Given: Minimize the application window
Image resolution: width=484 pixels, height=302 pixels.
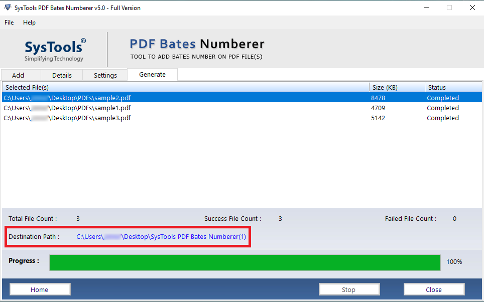Looking at the screenshot, I should 427,8.
